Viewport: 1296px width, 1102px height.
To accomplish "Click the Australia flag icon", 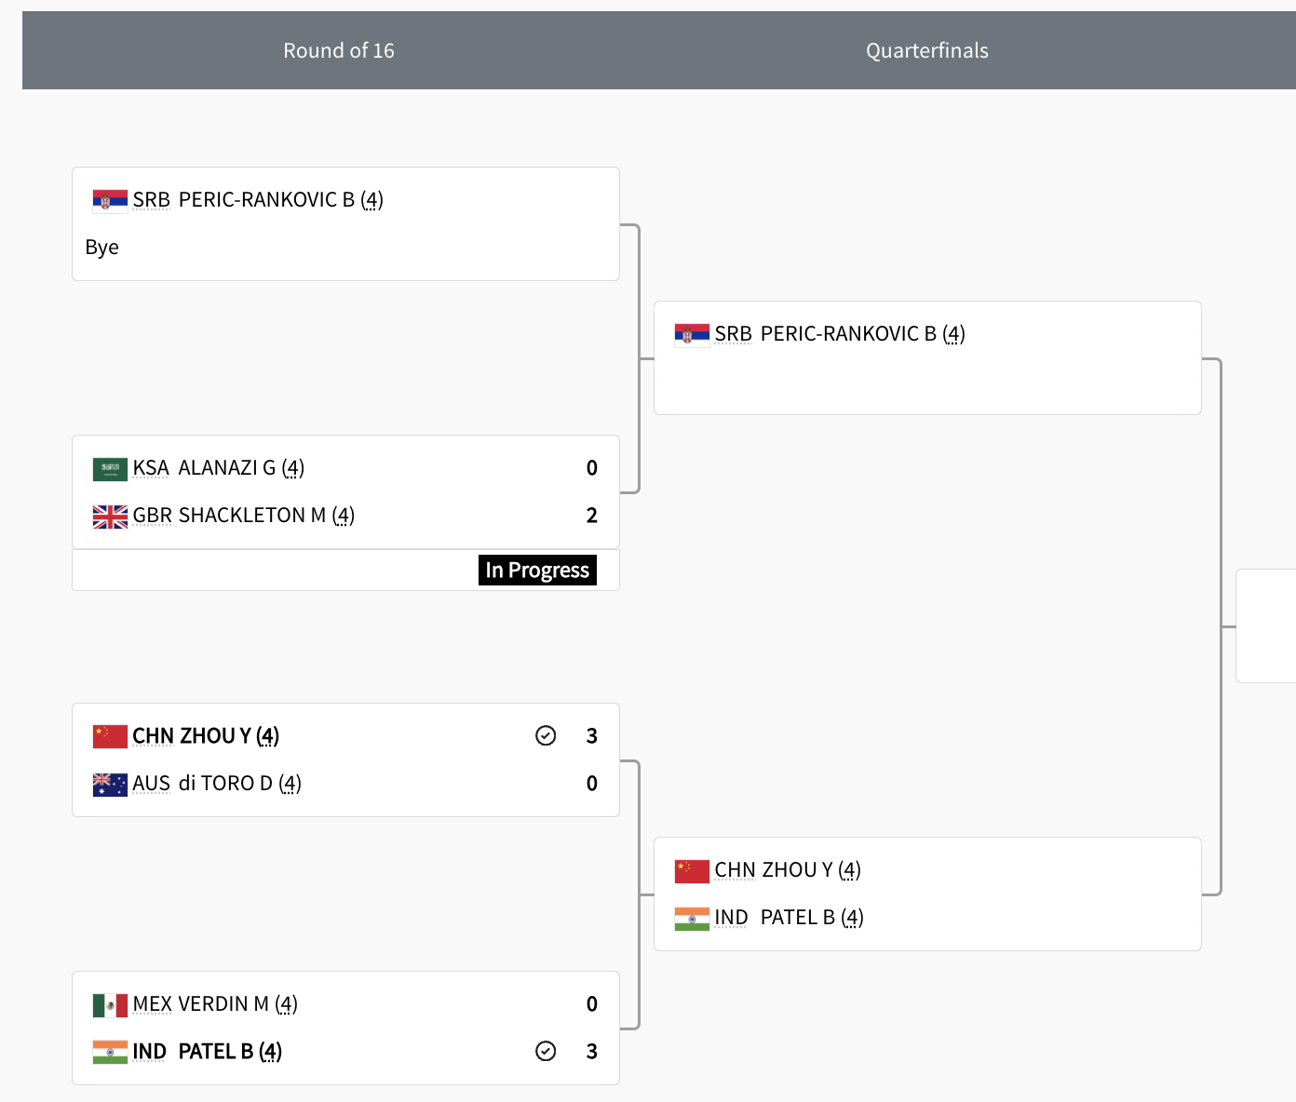I will click(110, 784).
